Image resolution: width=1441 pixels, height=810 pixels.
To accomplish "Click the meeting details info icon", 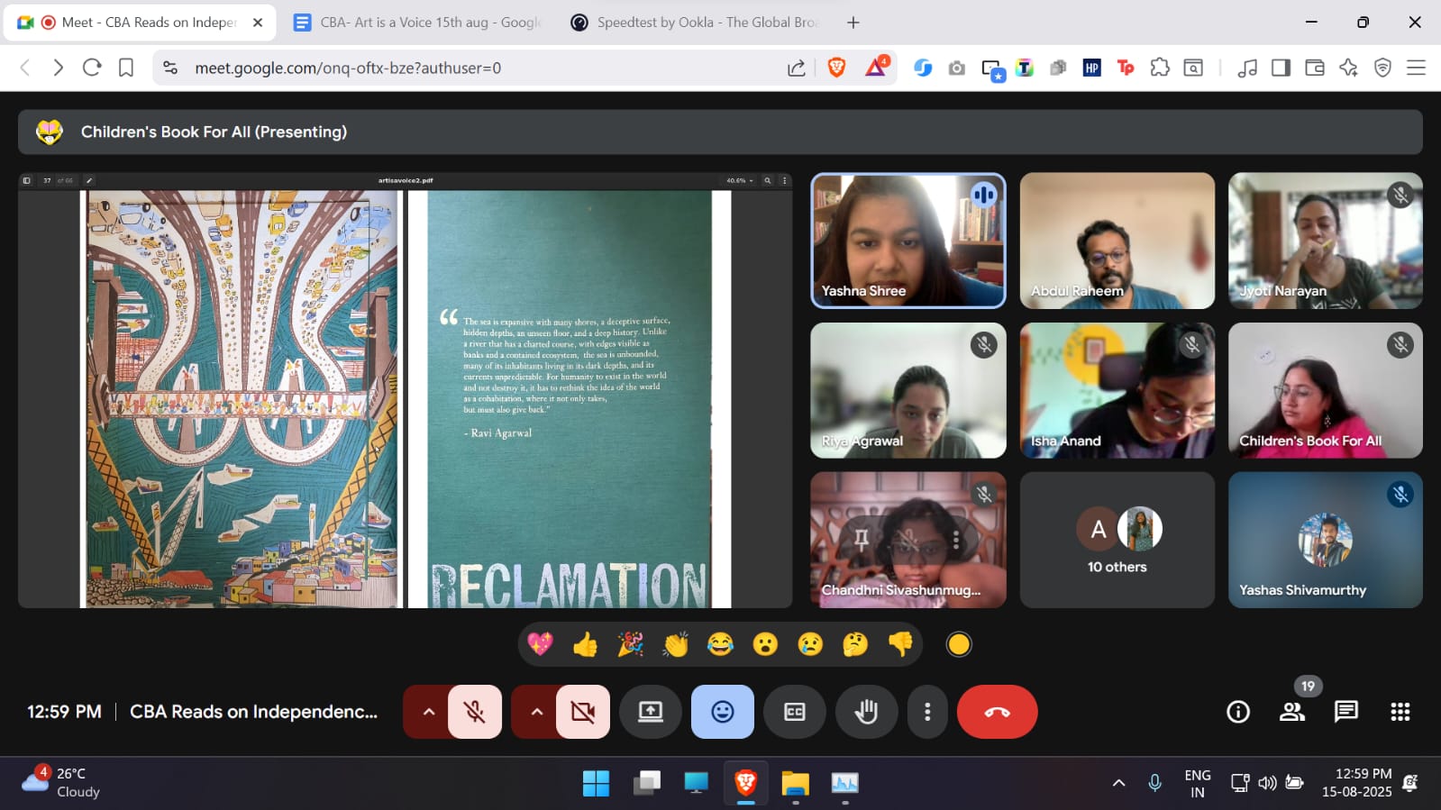I will (1238, 712).
